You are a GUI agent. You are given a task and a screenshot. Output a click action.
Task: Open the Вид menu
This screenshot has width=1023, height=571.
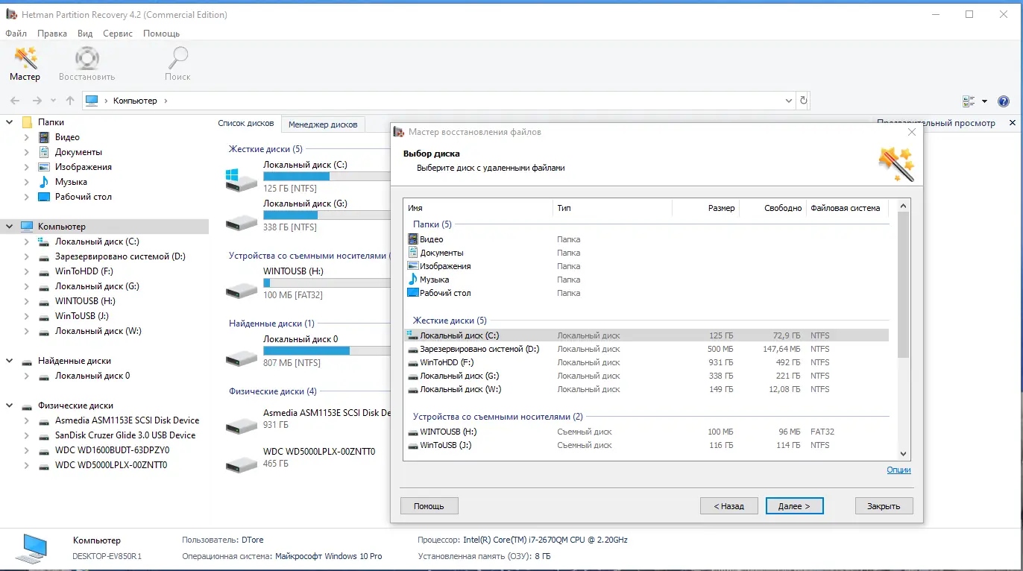85,34
